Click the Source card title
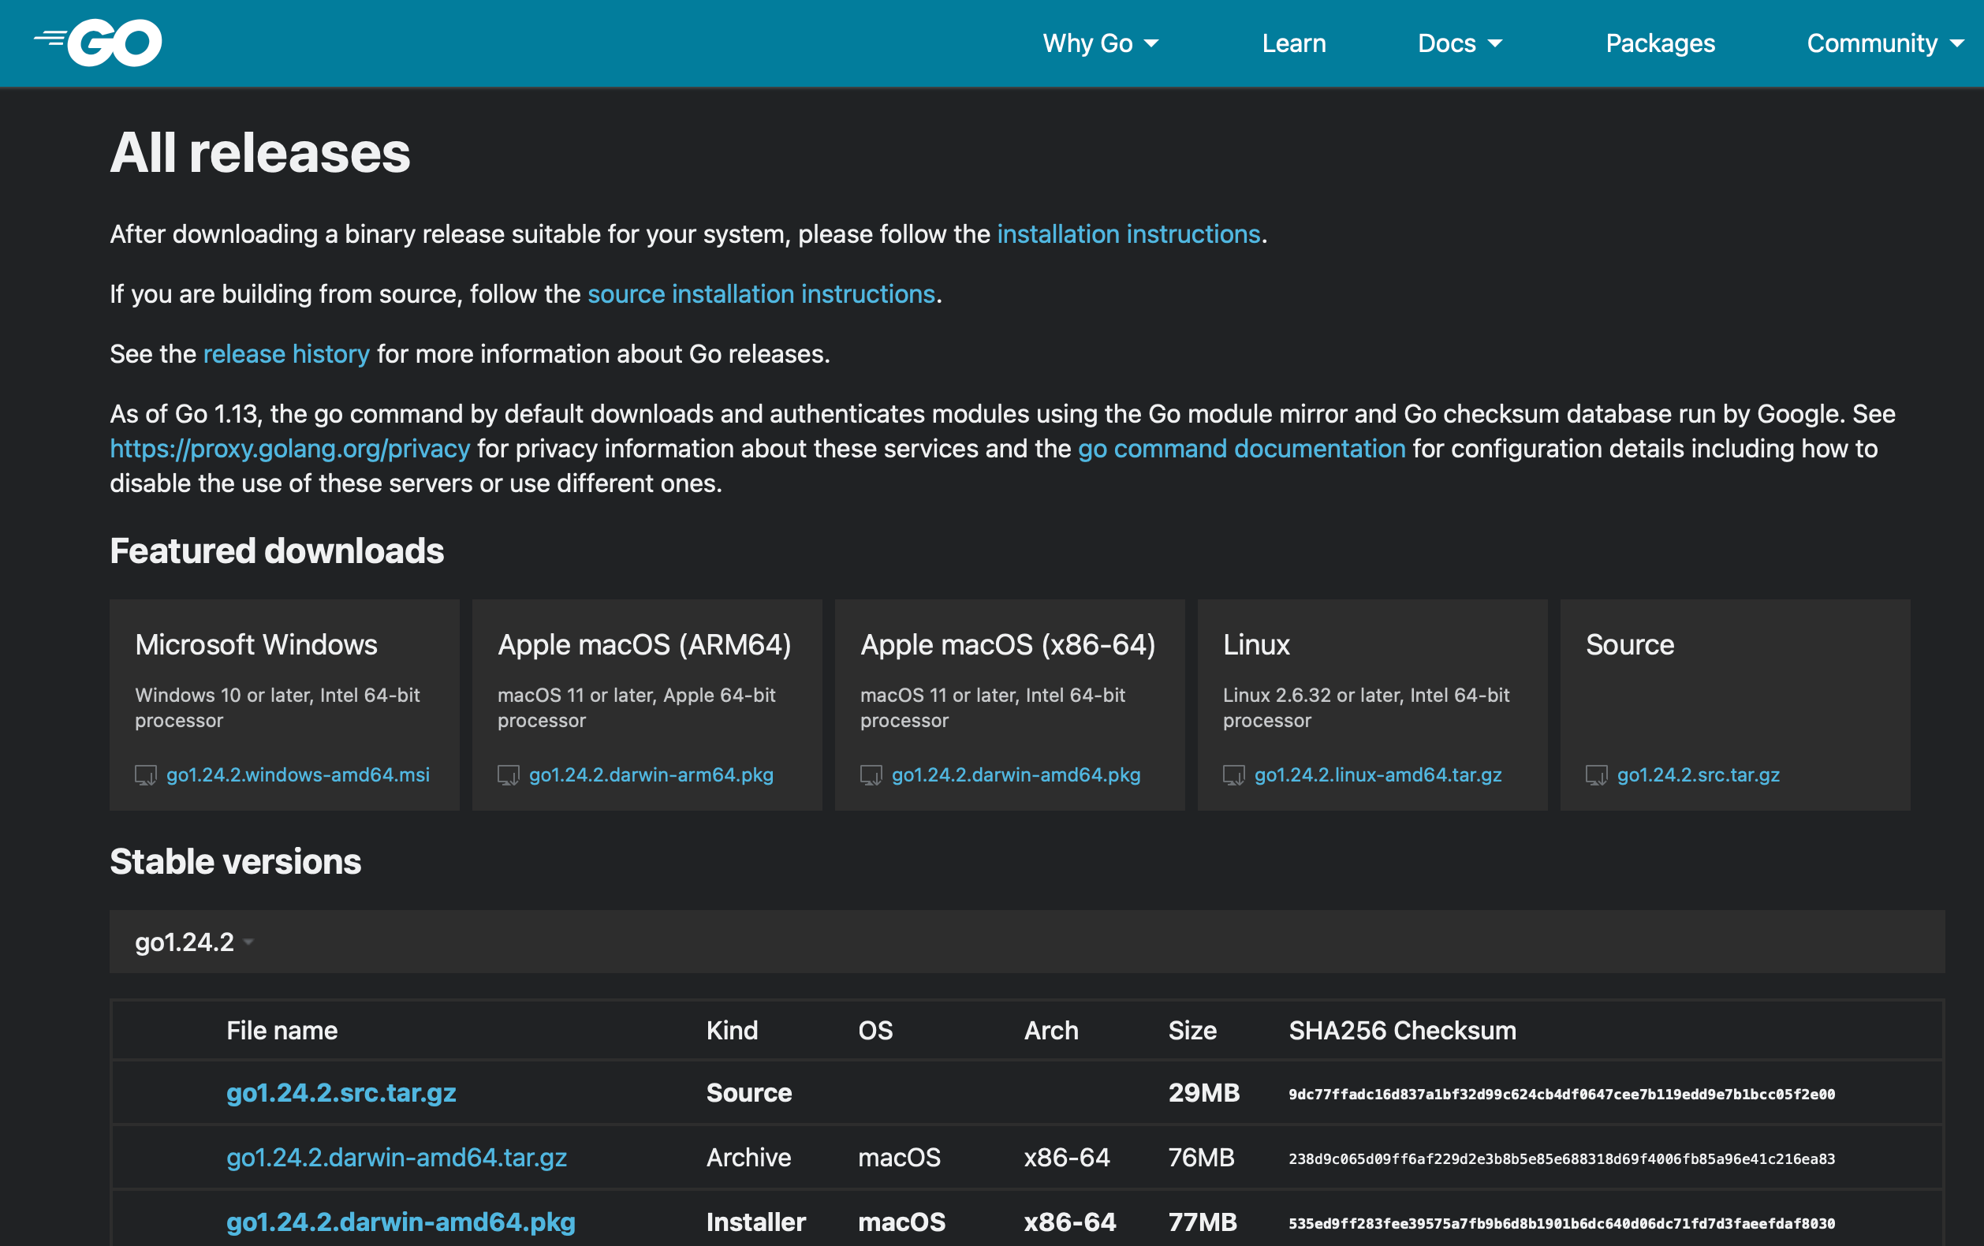 tap(1630, 644)
